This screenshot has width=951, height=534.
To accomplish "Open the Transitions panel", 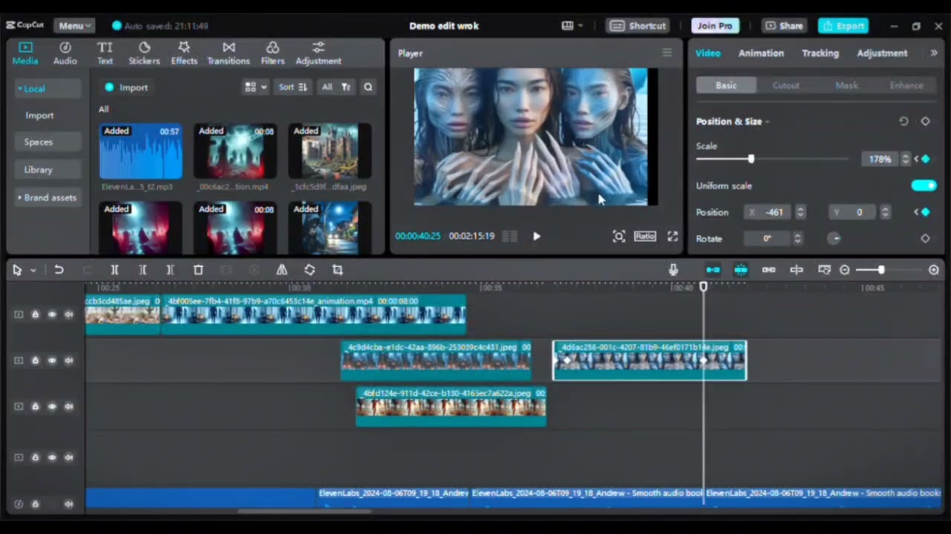I will pos(228,53).
